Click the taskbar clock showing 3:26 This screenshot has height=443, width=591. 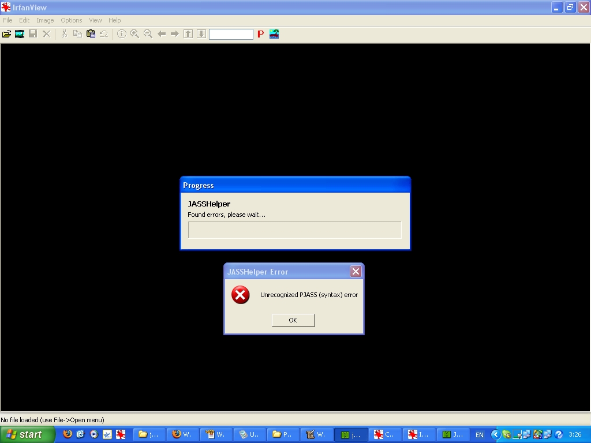(574, 435)
